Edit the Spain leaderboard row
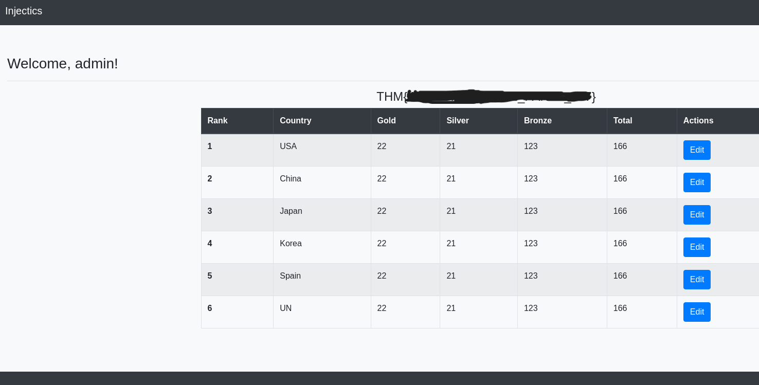This screenshot has height=385, width=759. click(x=696, y=280)
